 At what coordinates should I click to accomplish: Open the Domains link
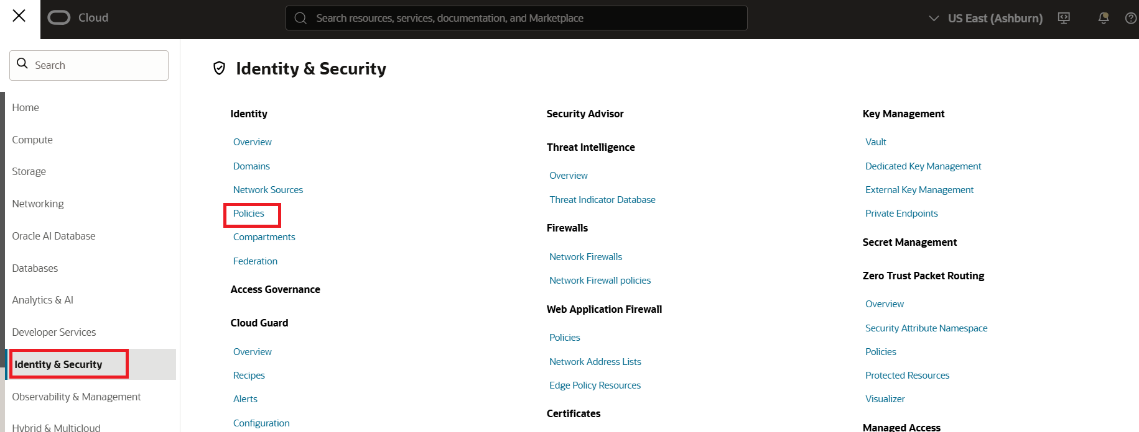click(251, 166)
